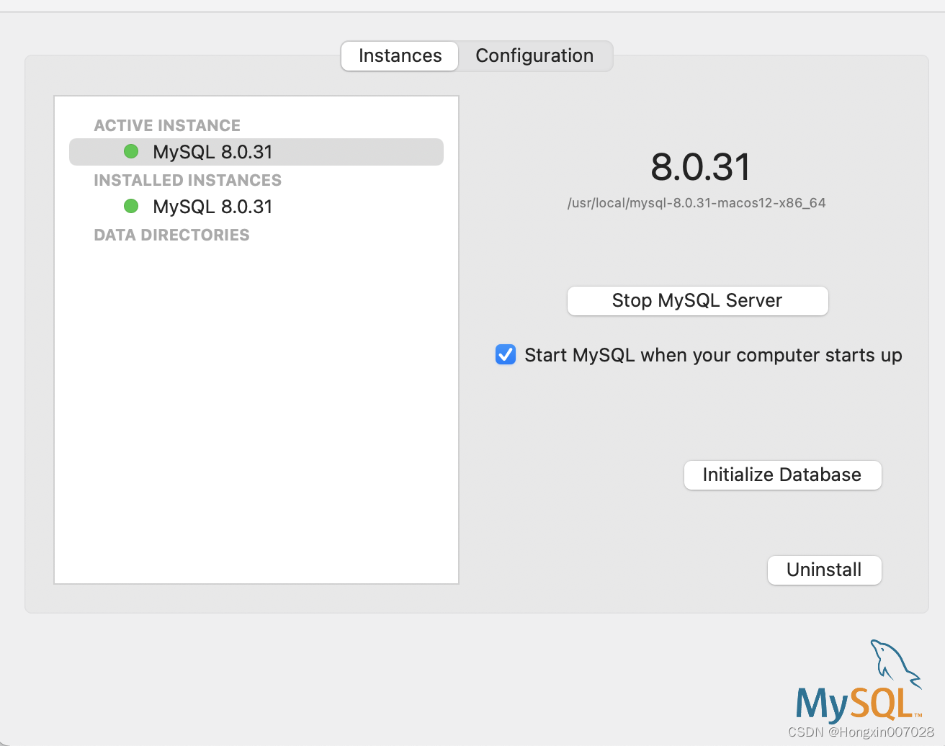The image size is (945, 746).
Task: Click the Uninstall button
Action: pos(824,570)
